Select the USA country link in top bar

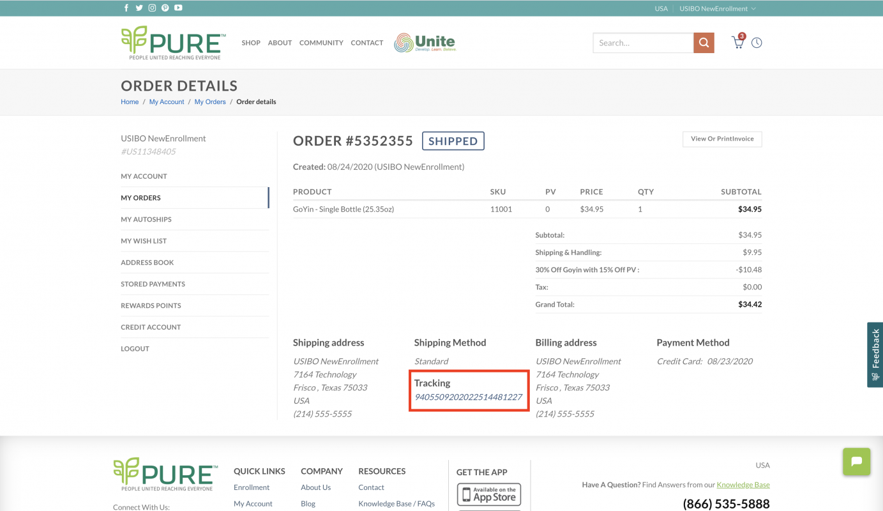tap(661, 9)
